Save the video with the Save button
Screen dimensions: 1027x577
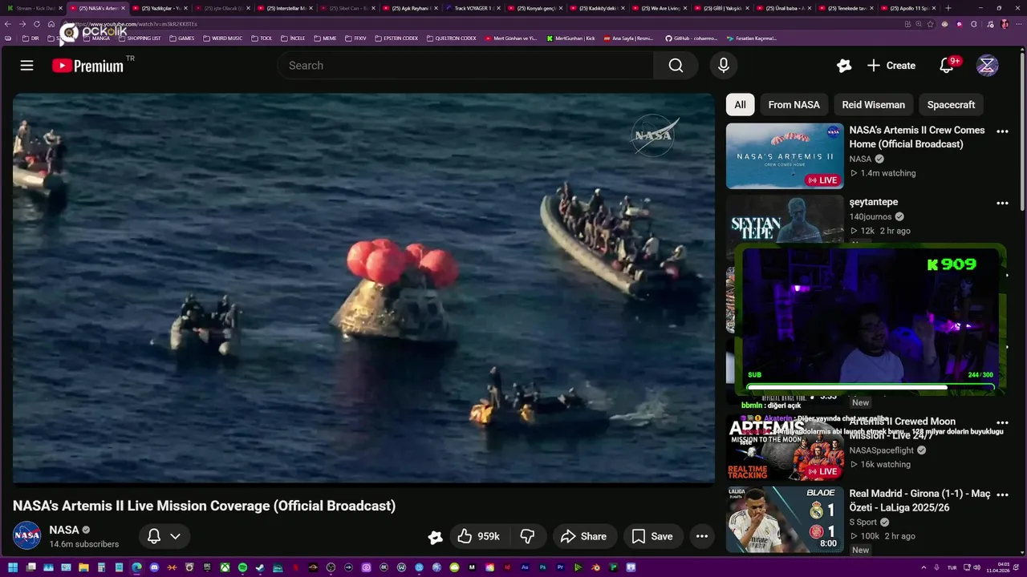click(x=652, y=536)
